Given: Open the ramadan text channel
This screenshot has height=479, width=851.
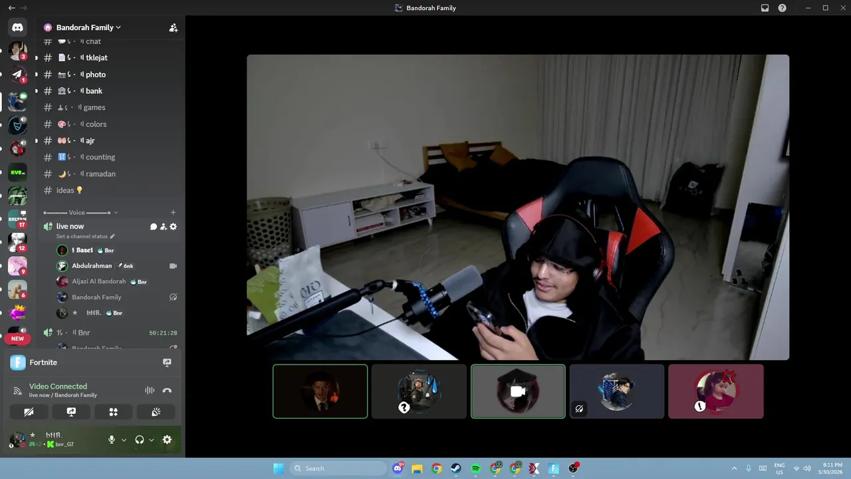Looking at the screenshot, I should pos(111,174).
